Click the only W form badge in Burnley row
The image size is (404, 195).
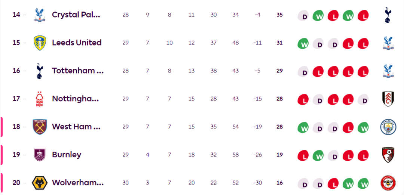[x=318, y=155]
